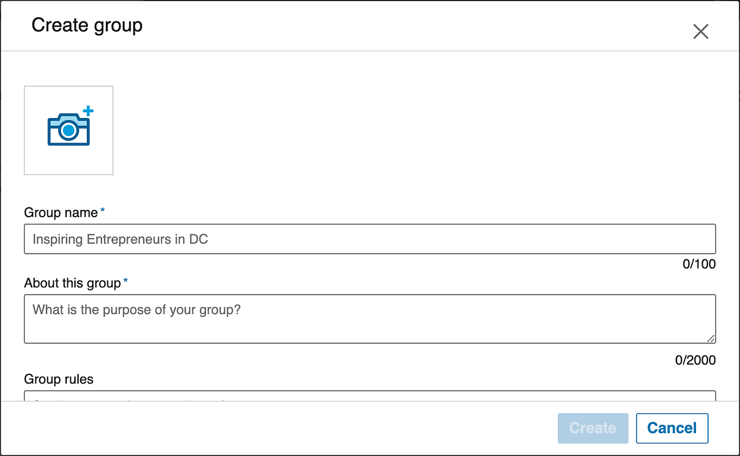The image size is (740, 456).
Task: Focus the Group name input field
Action: point(370,239)
